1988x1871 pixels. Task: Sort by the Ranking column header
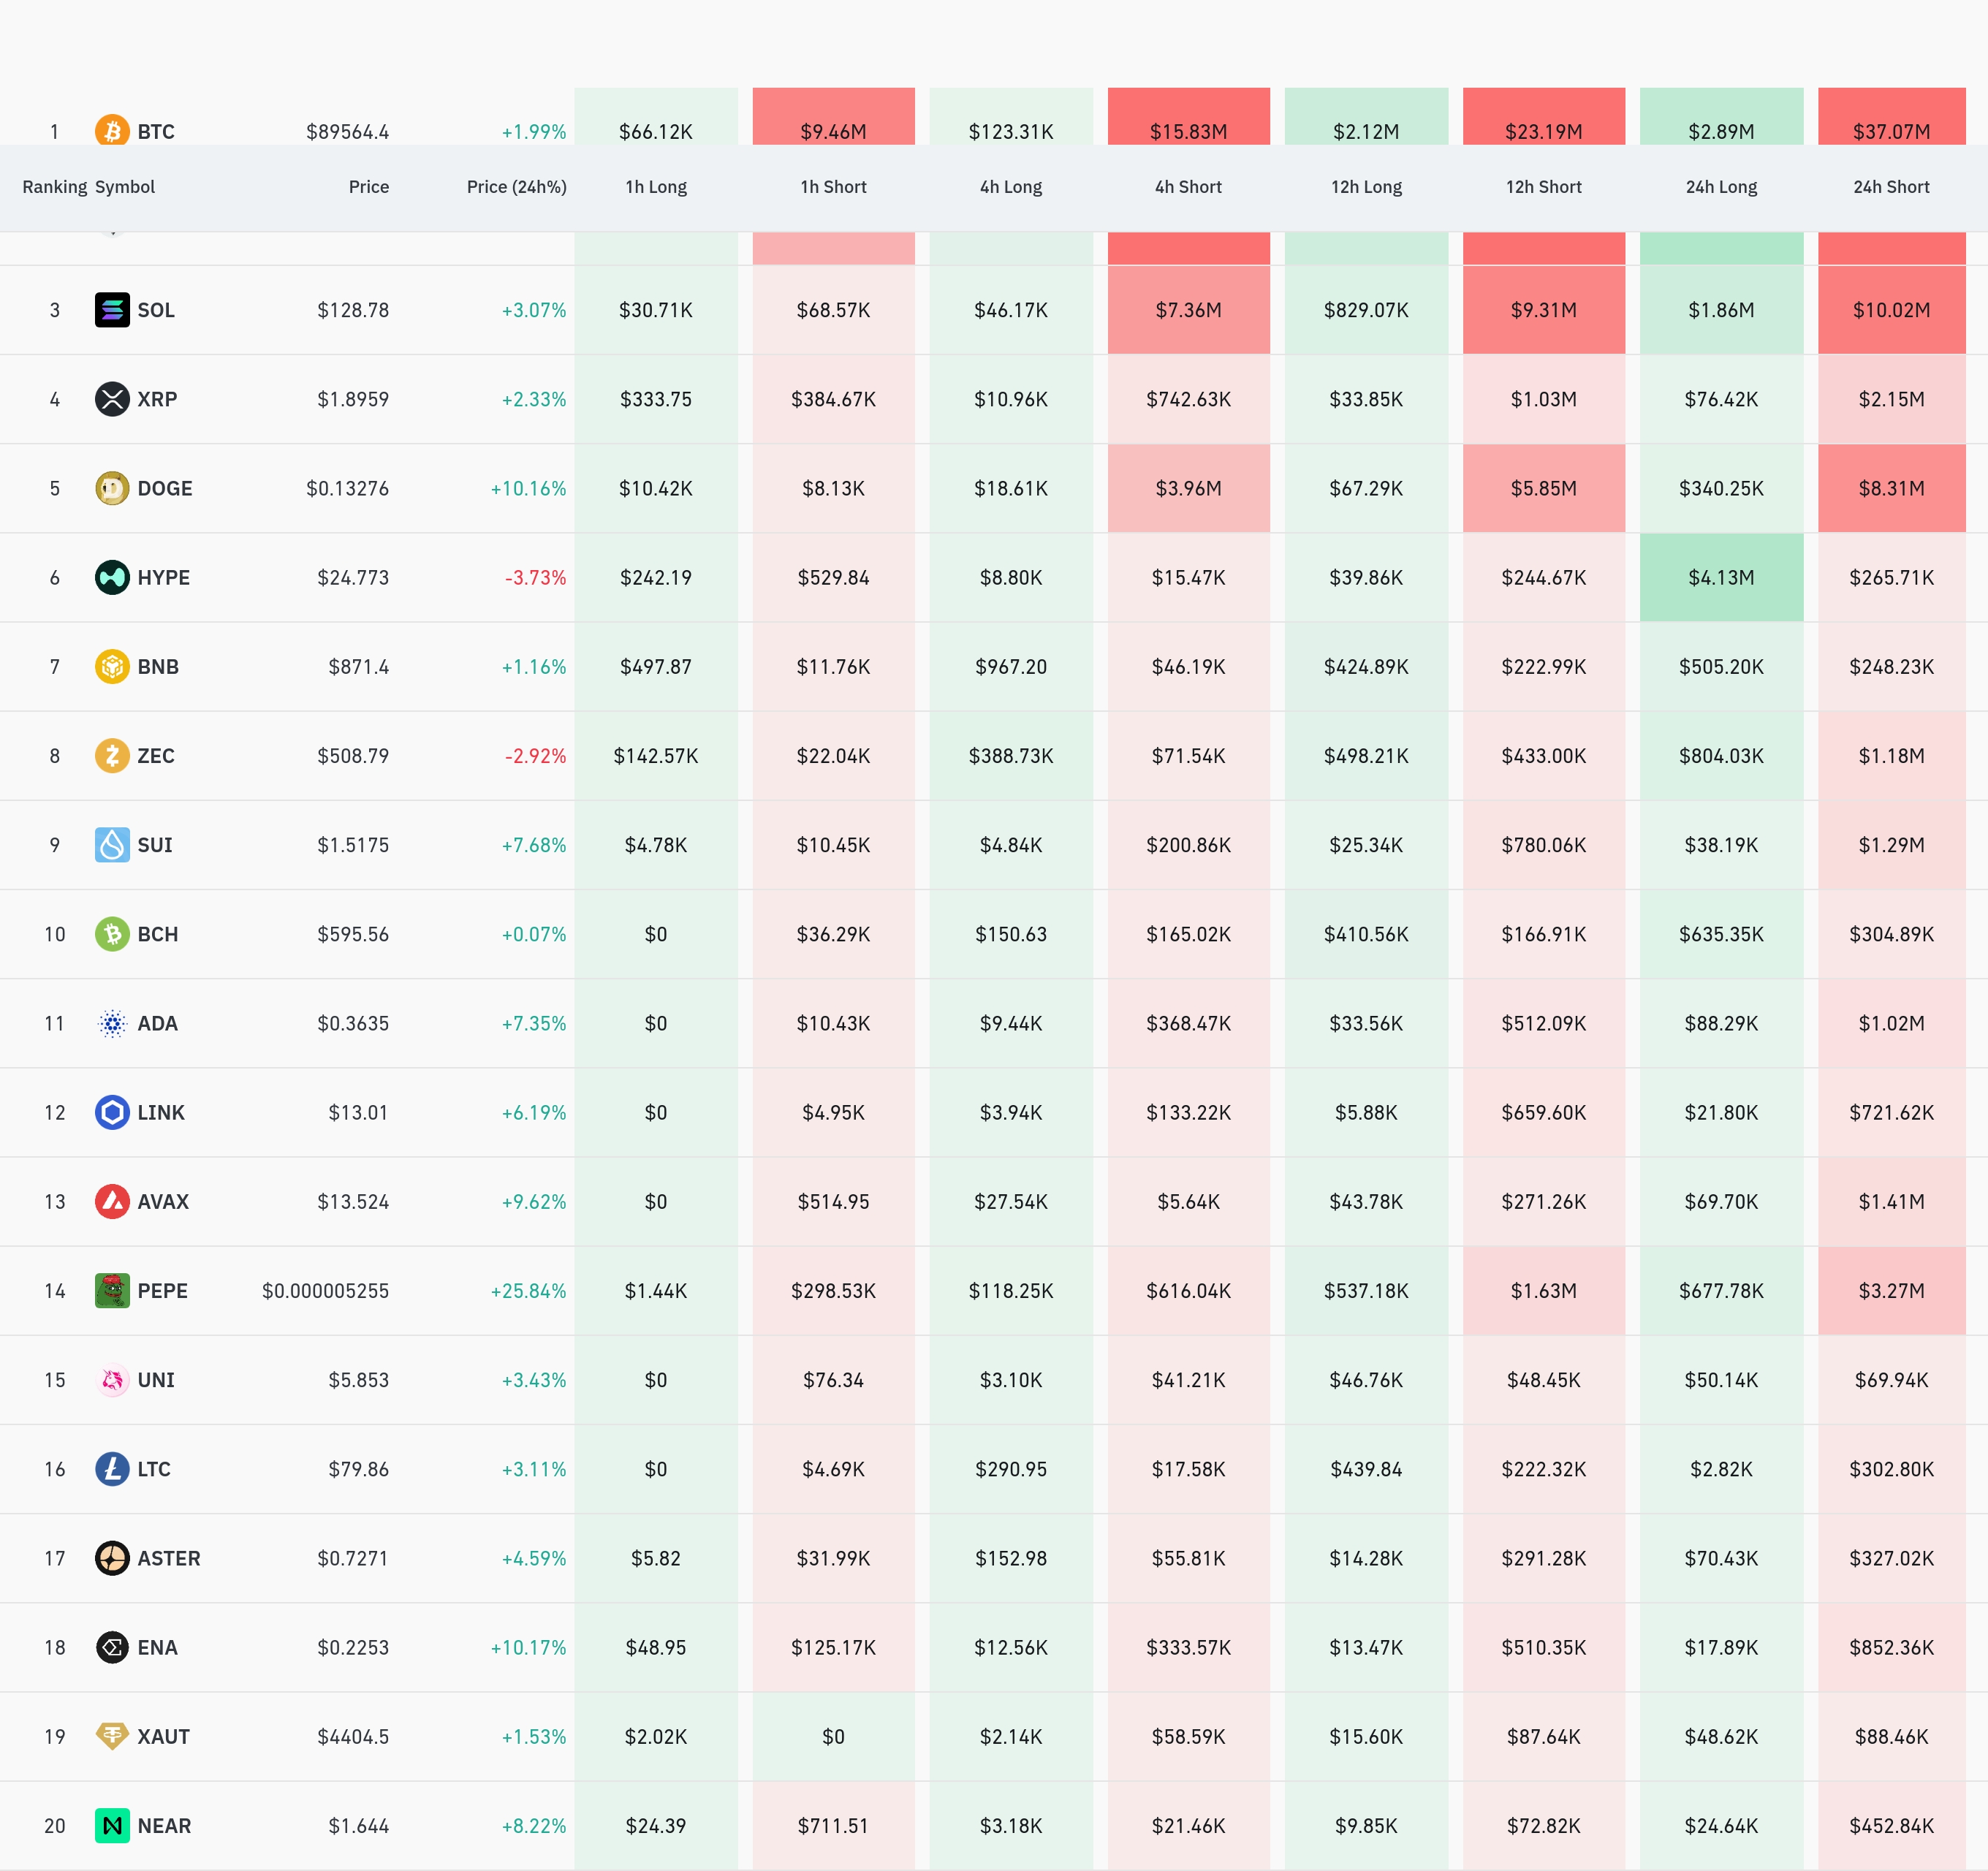(x=54, y=187)
